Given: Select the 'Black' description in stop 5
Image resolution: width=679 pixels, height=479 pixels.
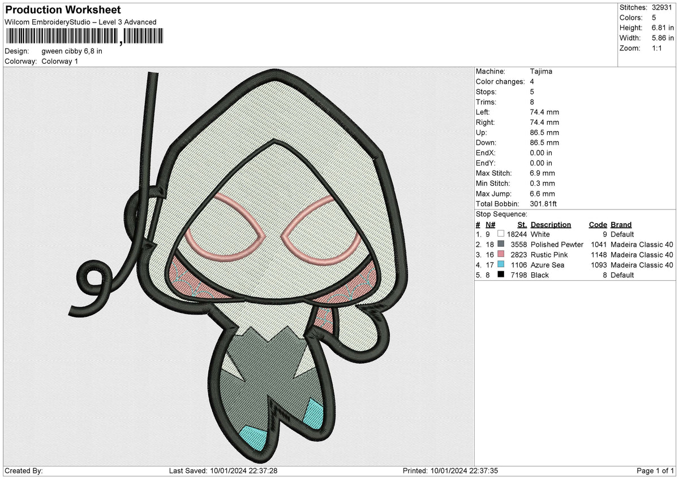Looking at the screenshot, I should pyautogui.click(x=540, y=275).
